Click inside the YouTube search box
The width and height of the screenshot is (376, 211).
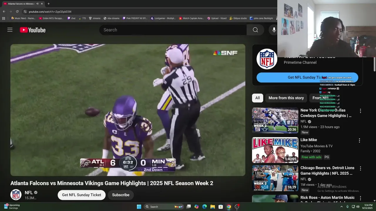pos(173,30)
